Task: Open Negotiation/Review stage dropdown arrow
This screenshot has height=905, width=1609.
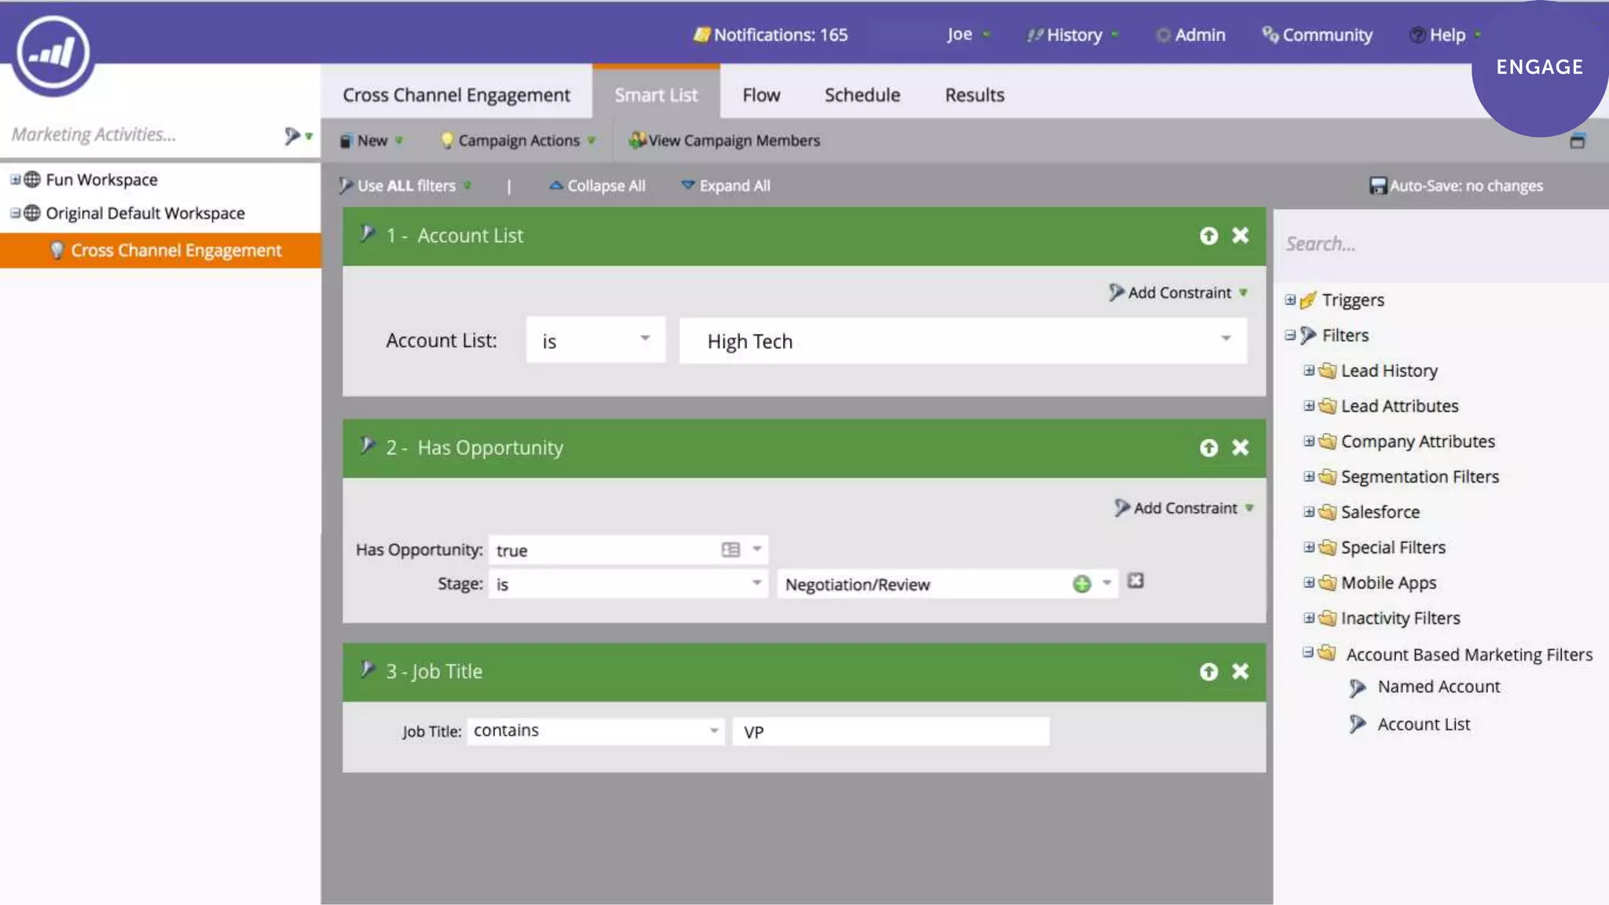Action: click(1106, 583)
